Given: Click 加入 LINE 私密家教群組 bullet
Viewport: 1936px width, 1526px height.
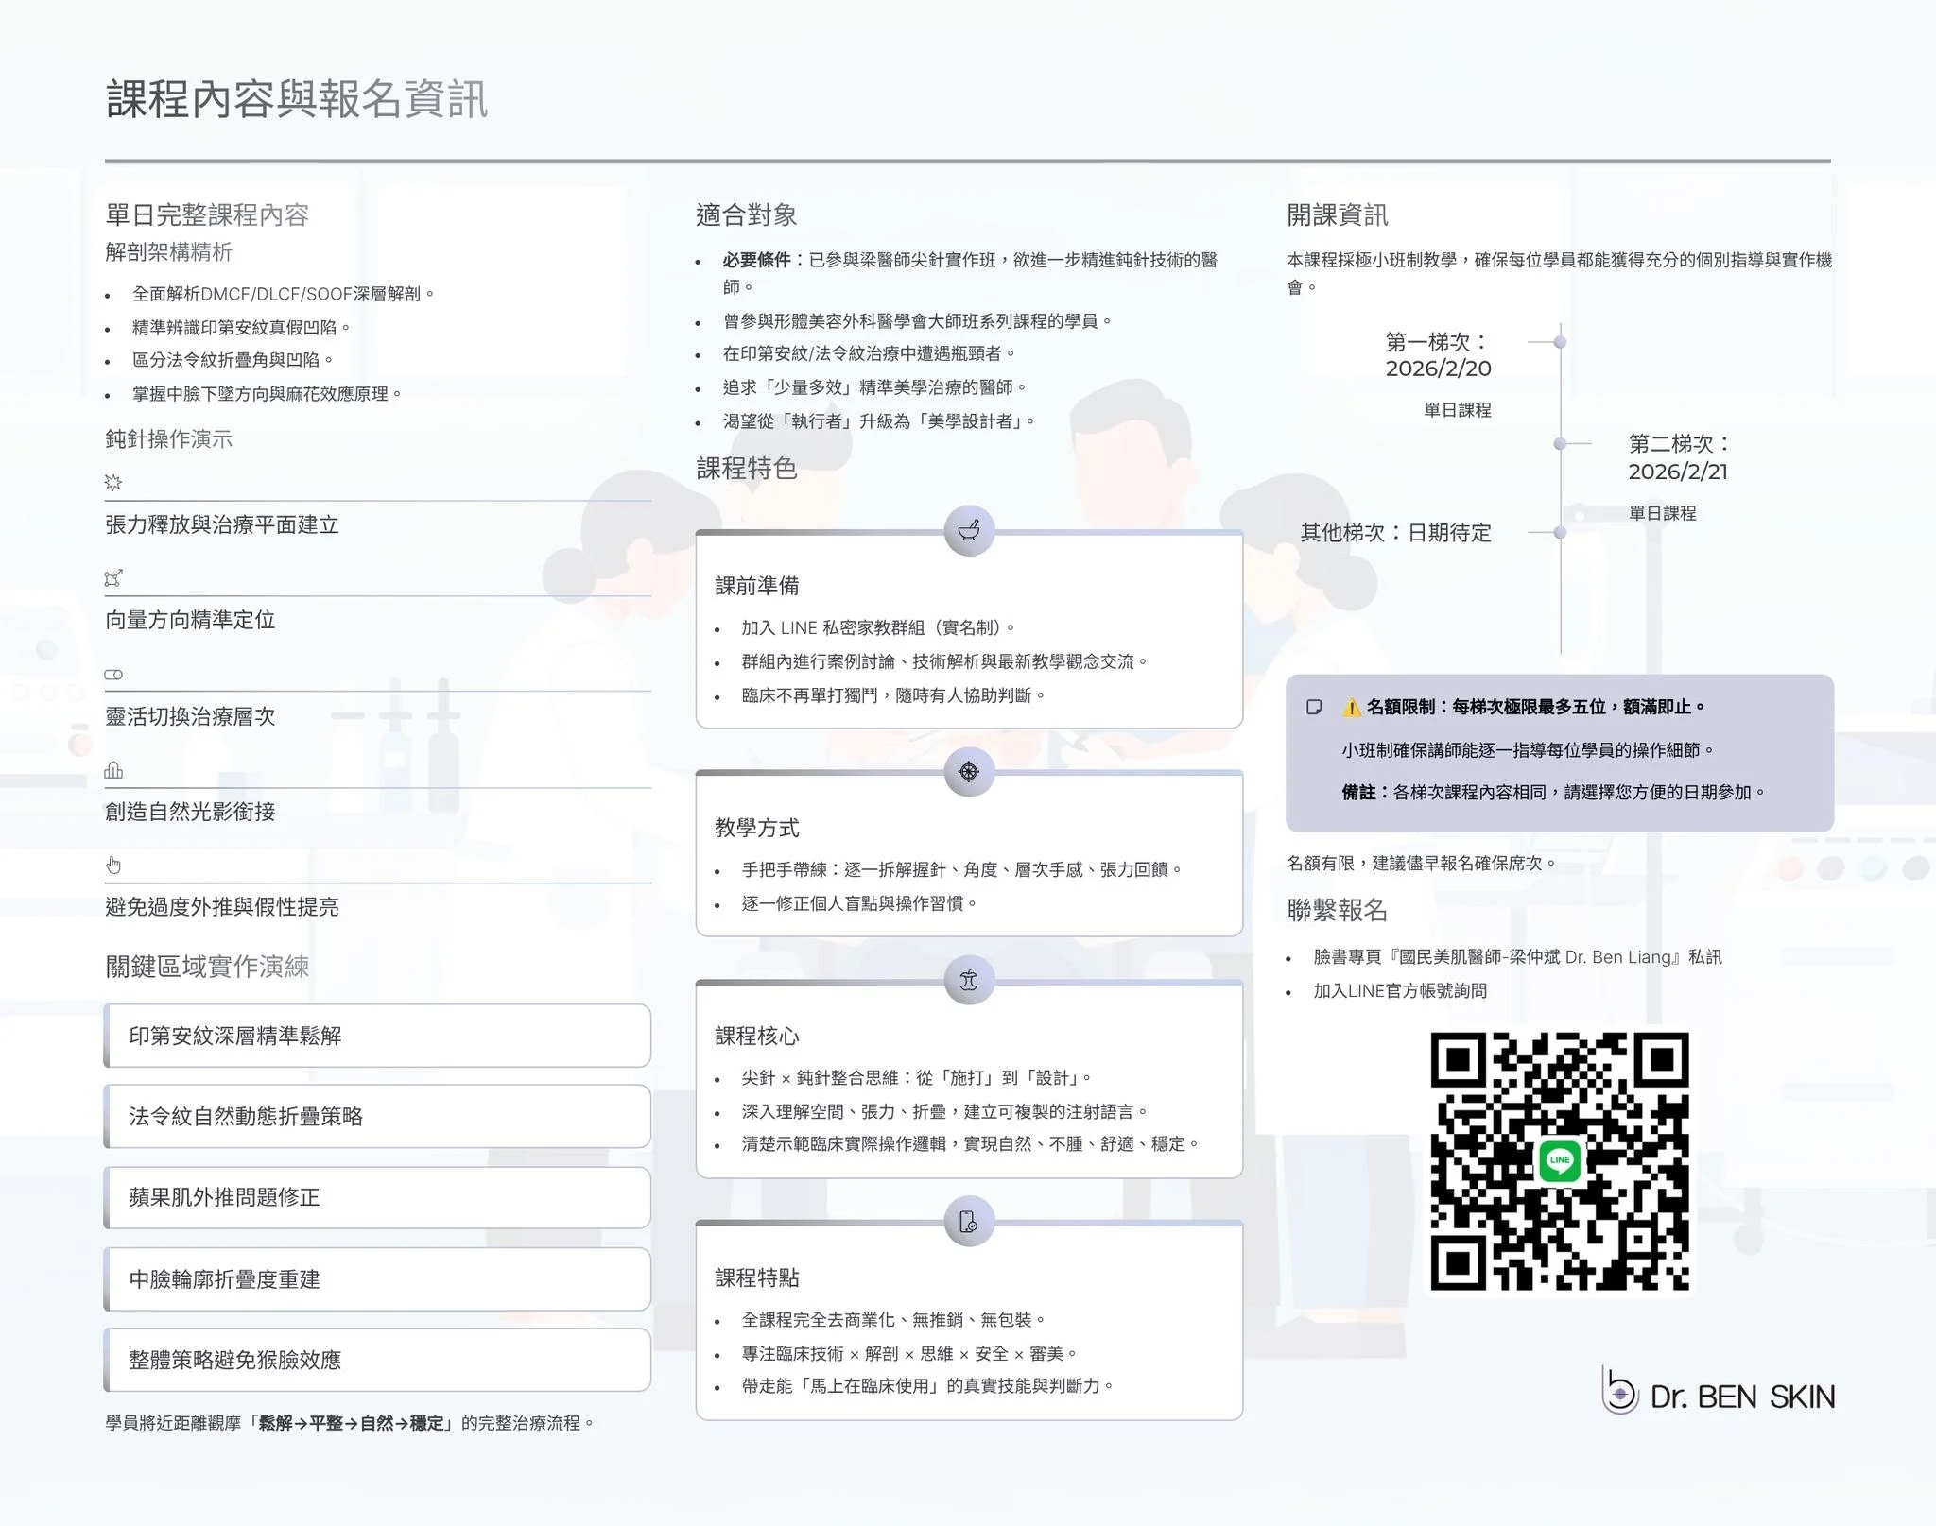Looking at the screenshot, I should click(879, 627).
